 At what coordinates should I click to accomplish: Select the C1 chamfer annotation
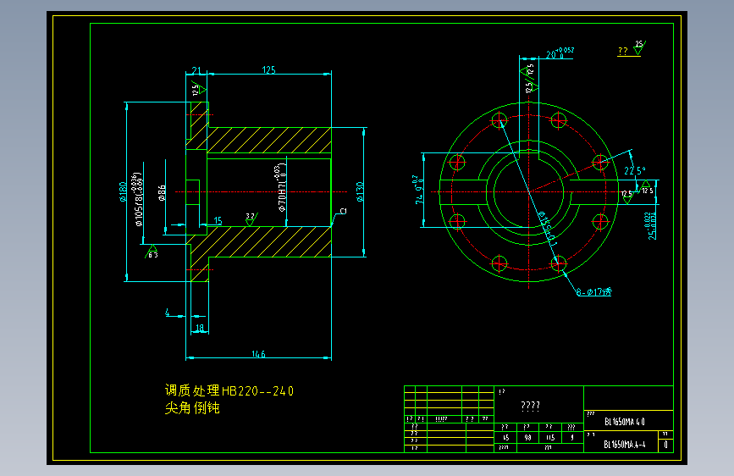point(343,211)
